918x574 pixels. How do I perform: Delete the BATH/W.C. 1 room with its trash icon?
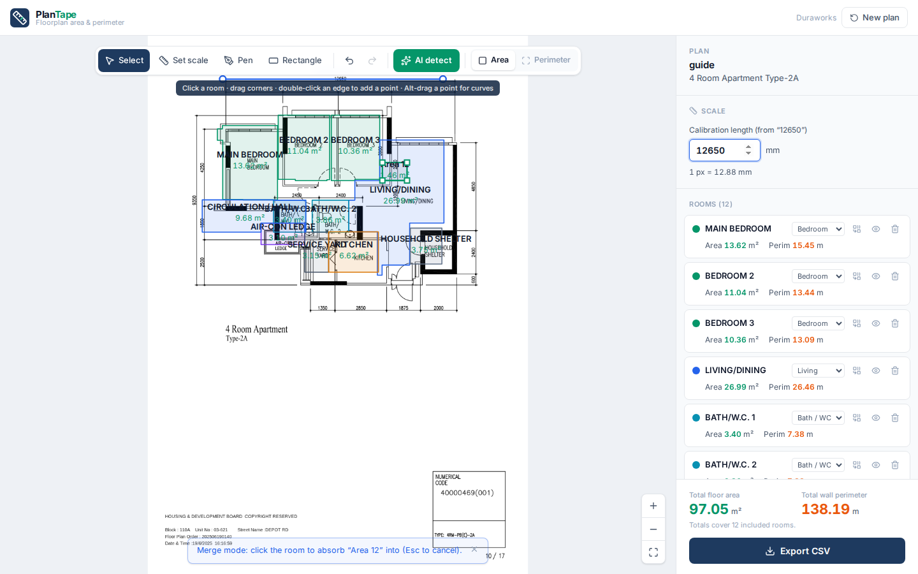pos(895,418)
